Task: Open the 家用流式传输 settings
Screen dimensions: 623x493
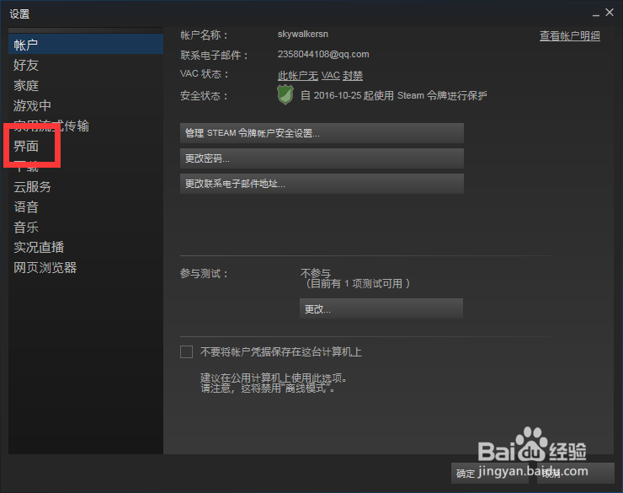Action: pyautogui.click(x=51, y=126)
